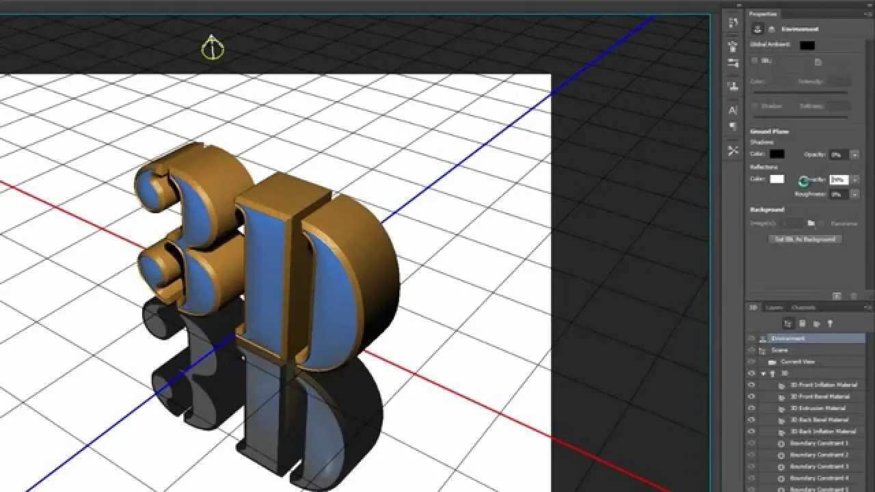Click the IBL texture file icon
The height and width of the screenshot is (492, 875).
(818, 61)
